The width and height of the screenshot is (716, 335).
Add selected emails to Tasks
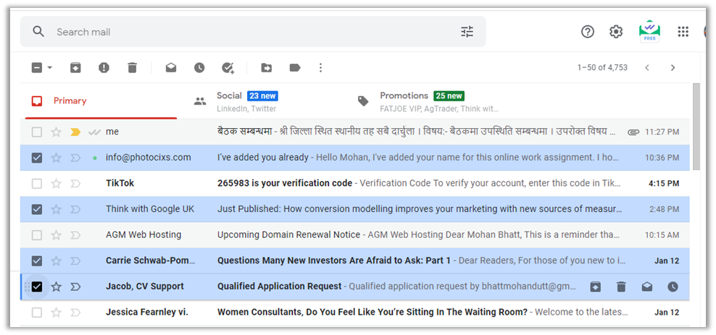(x=228, y=68)
